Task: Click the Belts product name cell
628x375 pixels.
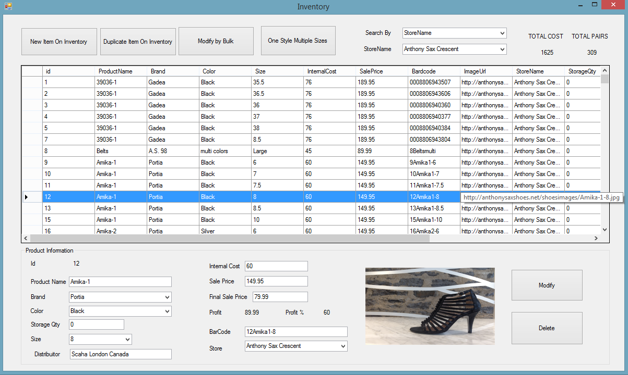Action: click(x=121, y=151)
